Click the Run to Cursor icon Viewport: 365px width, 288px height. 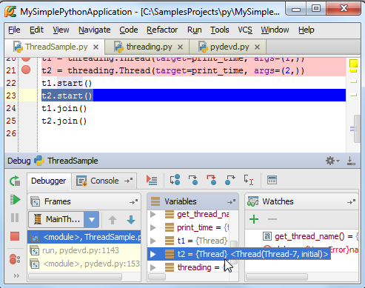point(249,180)
